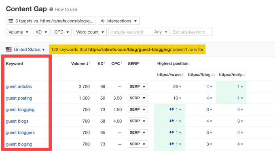Click the CPC column header
This screenshot has width=275, height=151.
116,63
